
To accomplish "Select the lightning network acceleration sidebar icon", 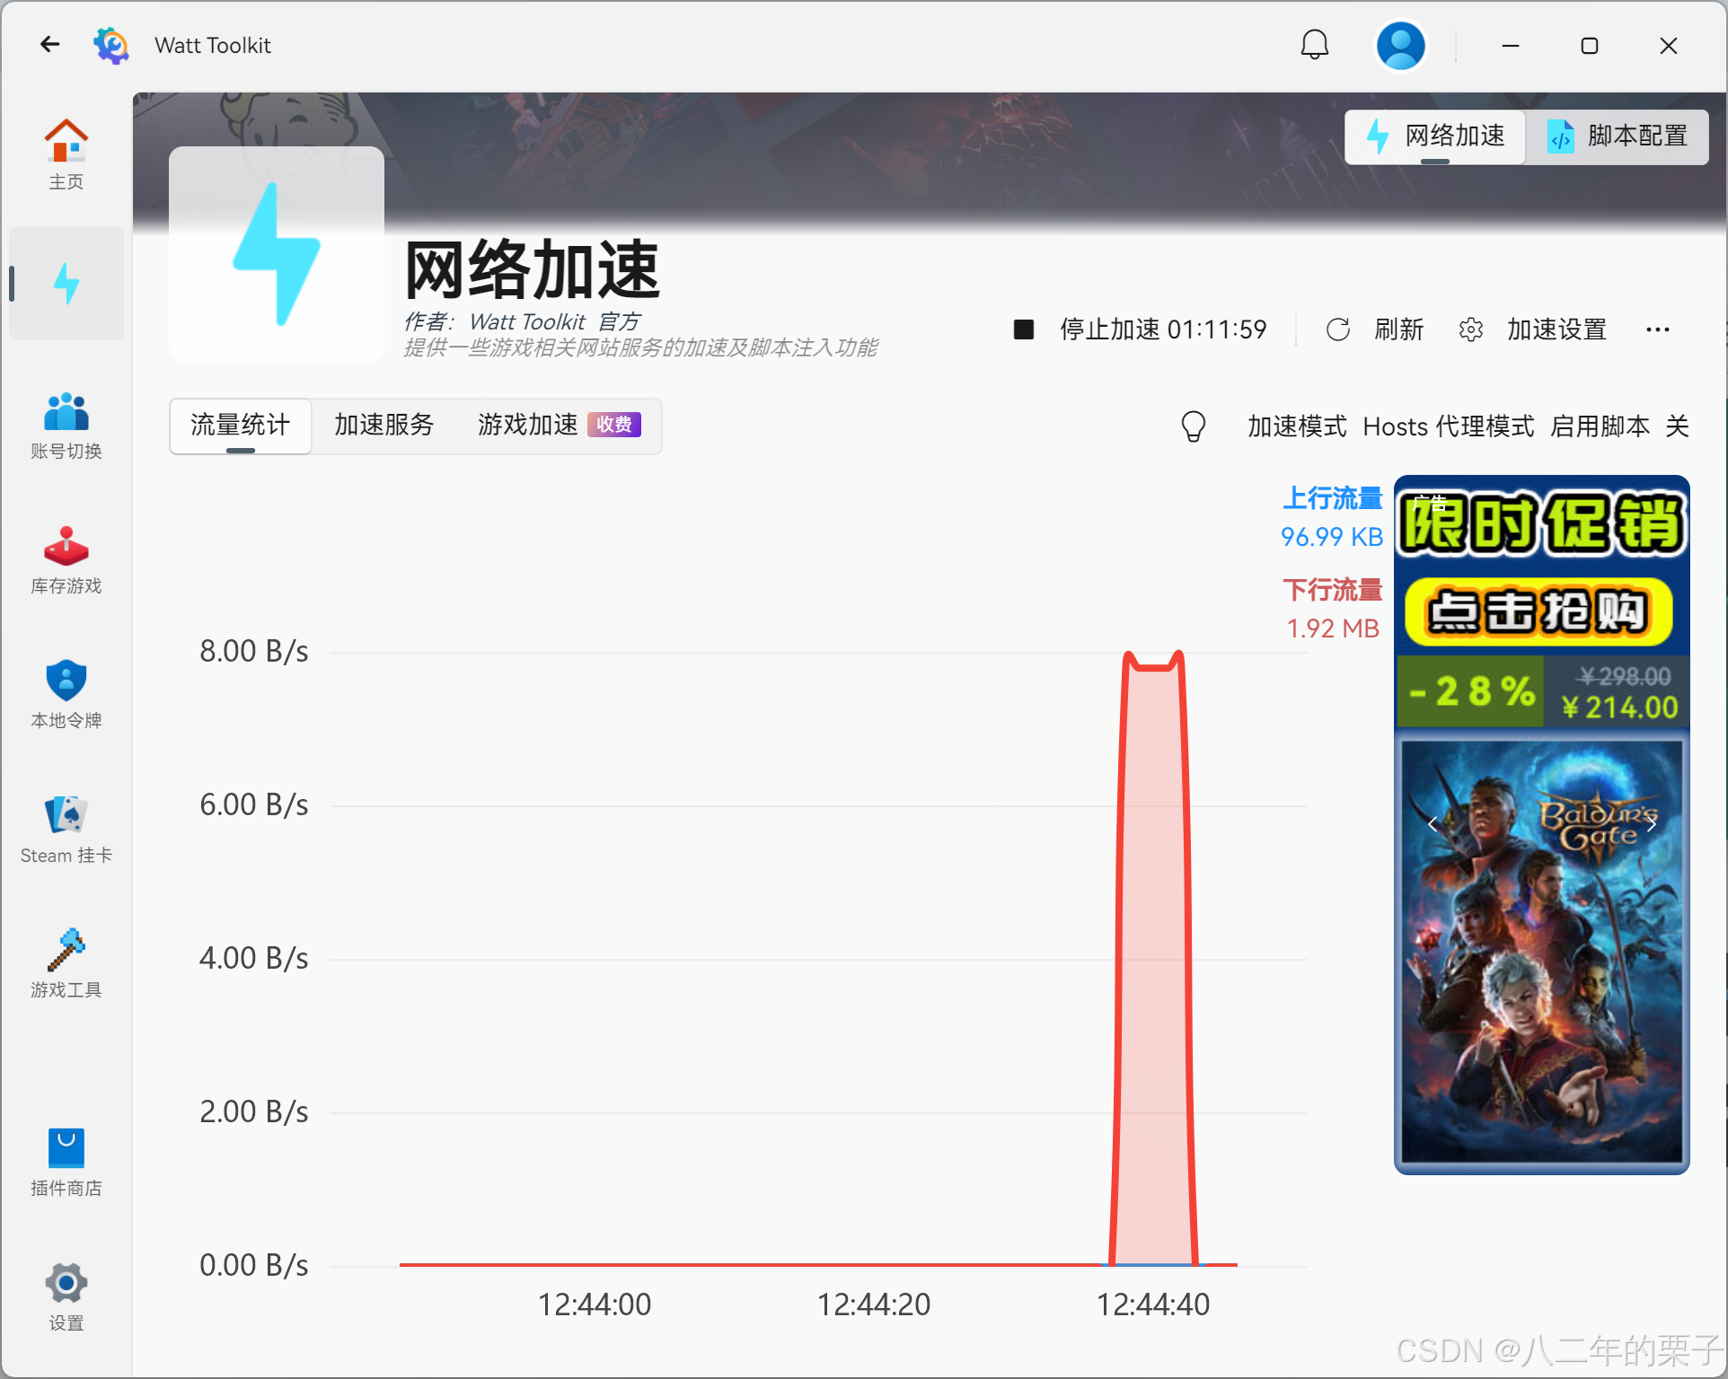I will coord(66,284).
